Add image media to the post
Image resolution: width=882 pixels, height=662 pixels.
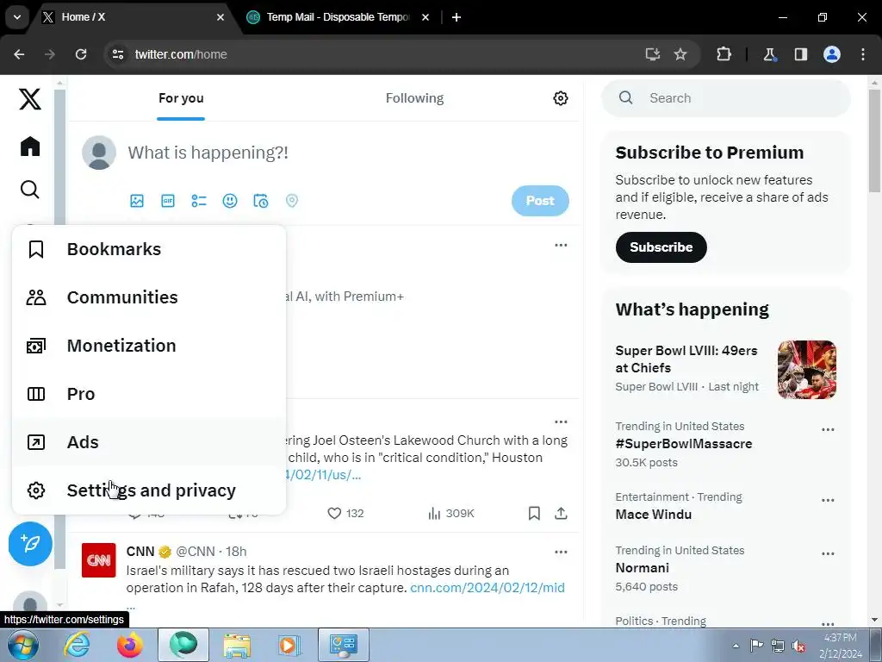137,201
